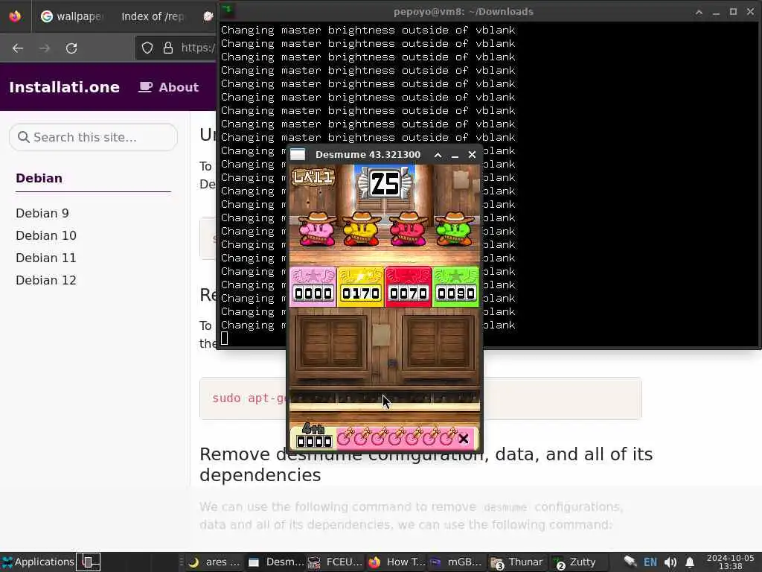
Task: Click the yellow score panel 0170
Action: tap(361, 287)
